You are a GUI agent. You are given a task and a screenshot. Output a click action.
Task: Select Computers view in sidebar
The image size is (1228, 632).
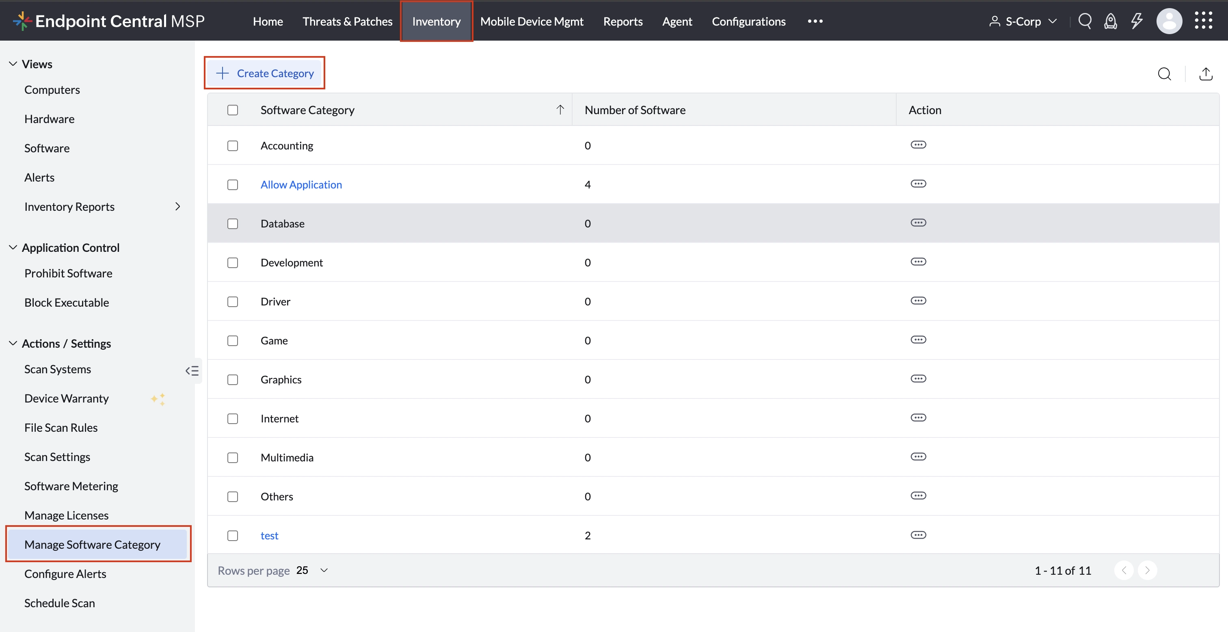click(52, 90)
